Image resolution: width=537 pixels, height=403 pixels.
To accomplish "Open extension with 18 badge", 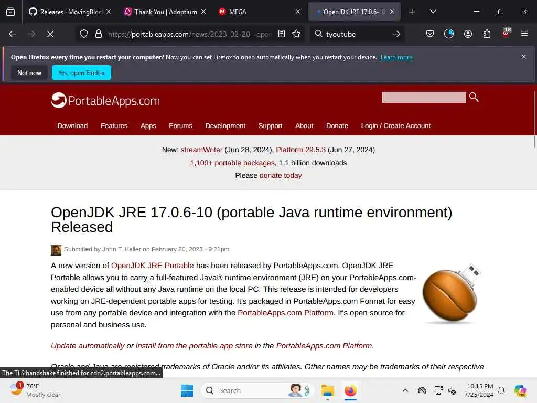I will [506, 33].
